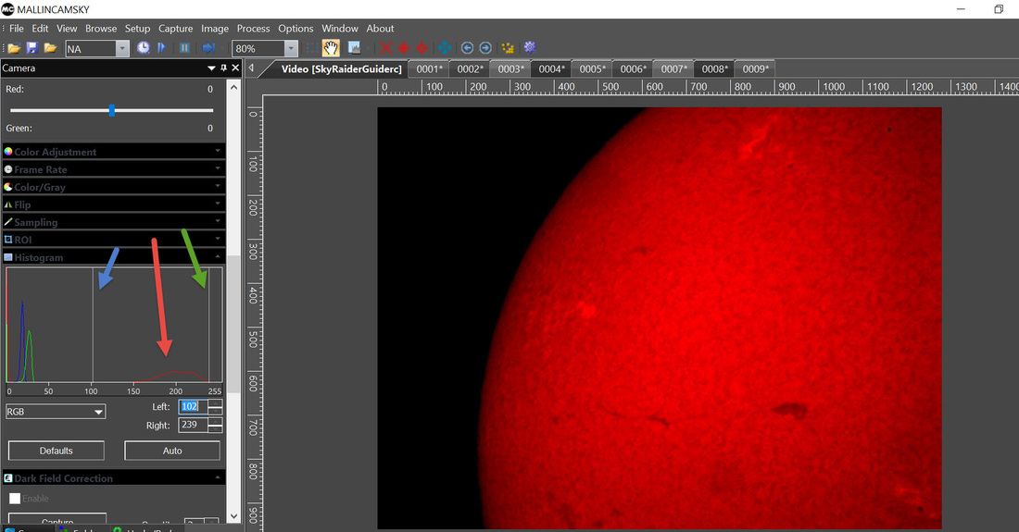Expand the Color Adjustment section

114,151
